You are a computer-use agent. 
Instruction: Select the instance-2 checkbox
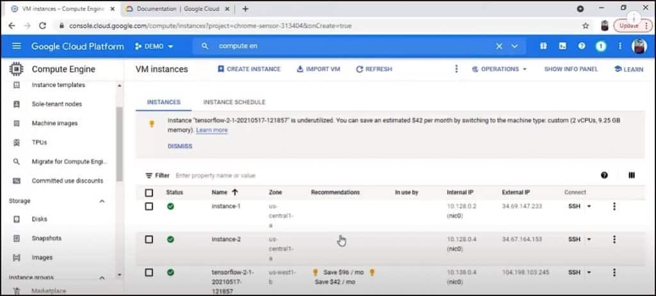pos(149,239)
